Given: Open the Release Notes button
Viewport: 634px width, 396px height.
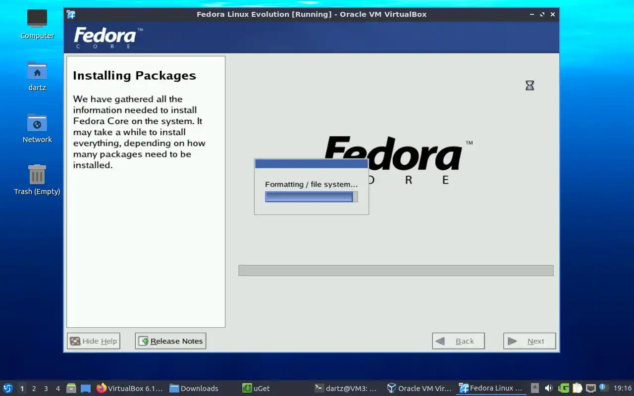Looking at the screenshot, I should tap(170, 341).
